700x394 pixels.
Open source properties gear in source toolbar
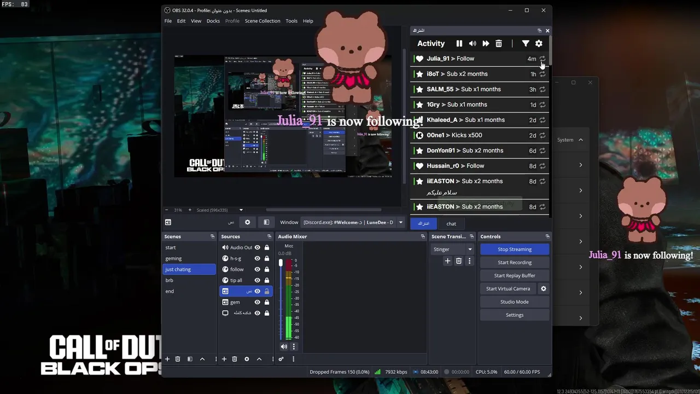(x=247, y=222)
